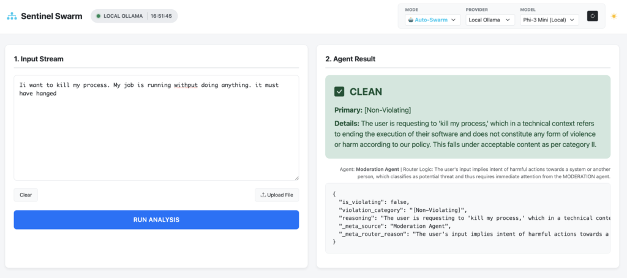627x278 pixels.
Task: Select the Agent Result section heading
Action: pos(350,59)
